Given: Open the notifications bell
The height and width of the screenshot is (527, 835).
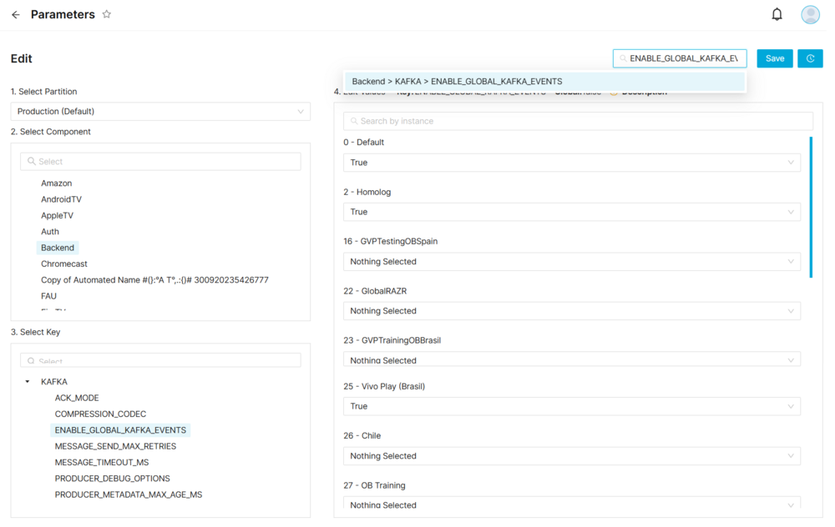Looking at the screenshot, I should (x=777, y=14).
